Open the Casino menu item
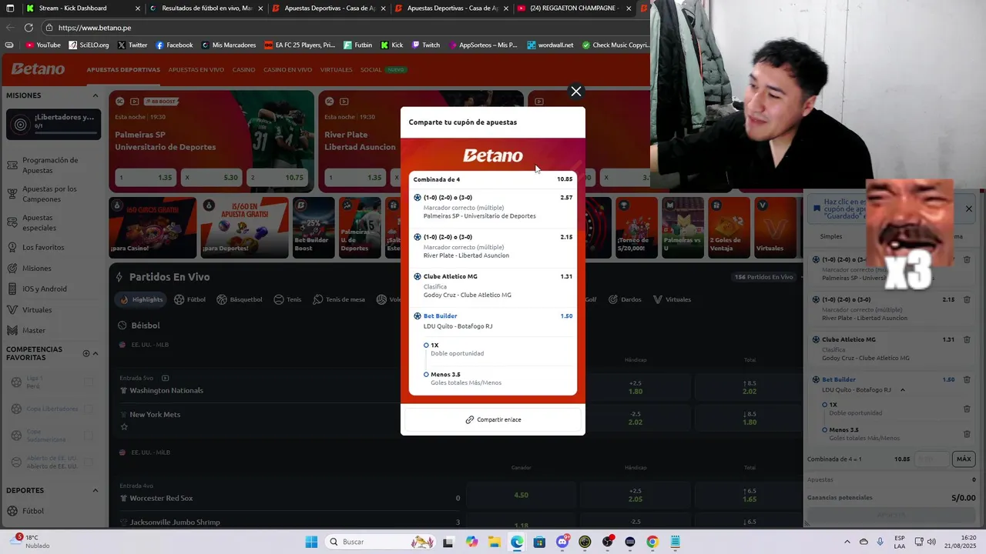 click(243, 69)
